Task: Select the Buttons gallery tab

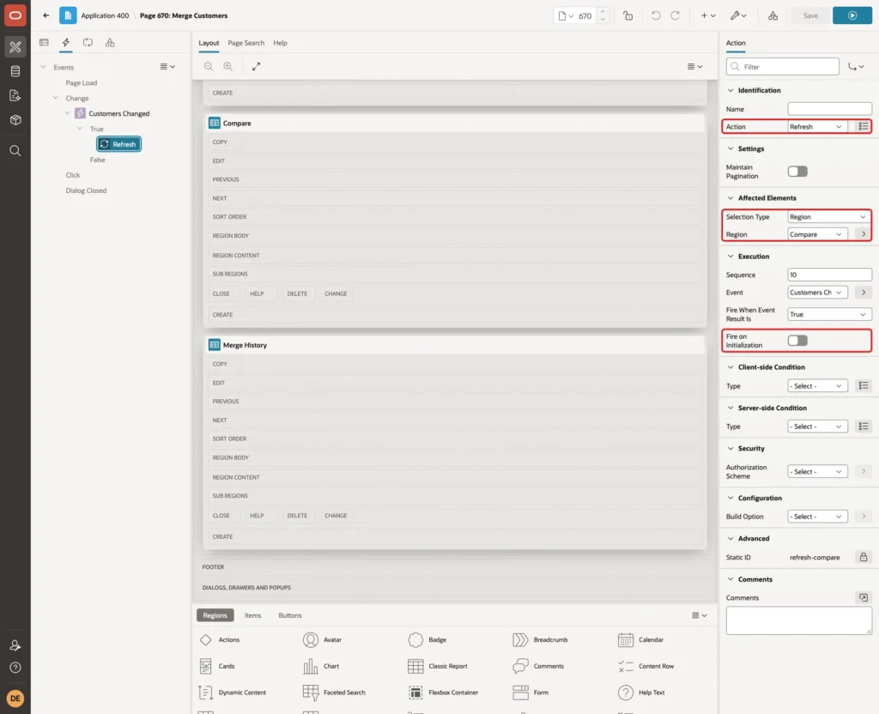Action: pyautogui.click(x=290, y=615)
